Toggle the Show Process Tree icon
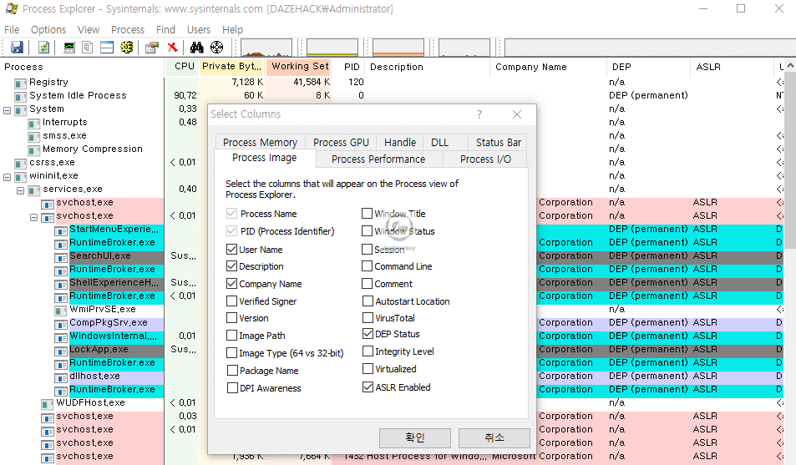The height and width of the screenshot is (465, 796). (88, 48)
